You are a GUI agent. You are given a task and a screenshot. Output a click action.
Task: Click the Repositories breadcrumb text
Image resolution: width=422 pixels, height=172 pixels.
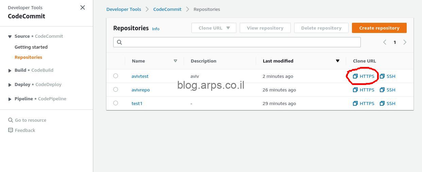[x=207, y=9]
